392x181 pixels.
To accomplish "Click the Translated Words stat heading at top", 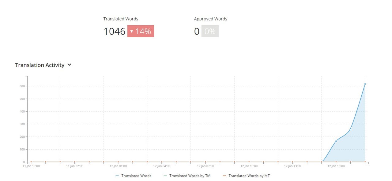I will coord(121,19).
